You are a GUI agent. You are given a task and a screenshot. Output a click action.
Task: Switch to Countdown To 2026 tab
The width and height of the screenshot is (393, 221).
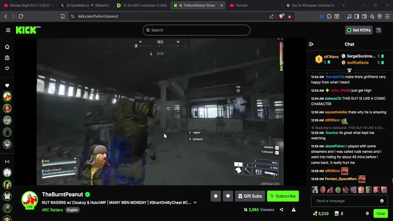click(x=142, y=5)
